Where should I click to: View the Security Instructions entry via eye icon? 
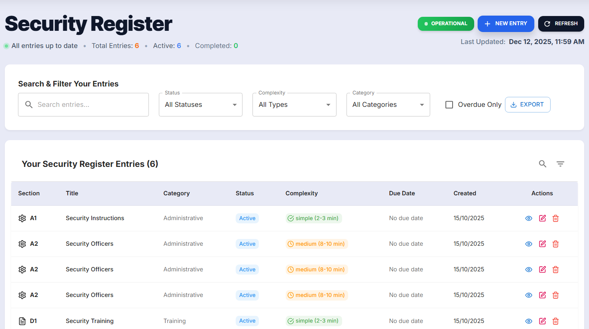pos(529,218)
